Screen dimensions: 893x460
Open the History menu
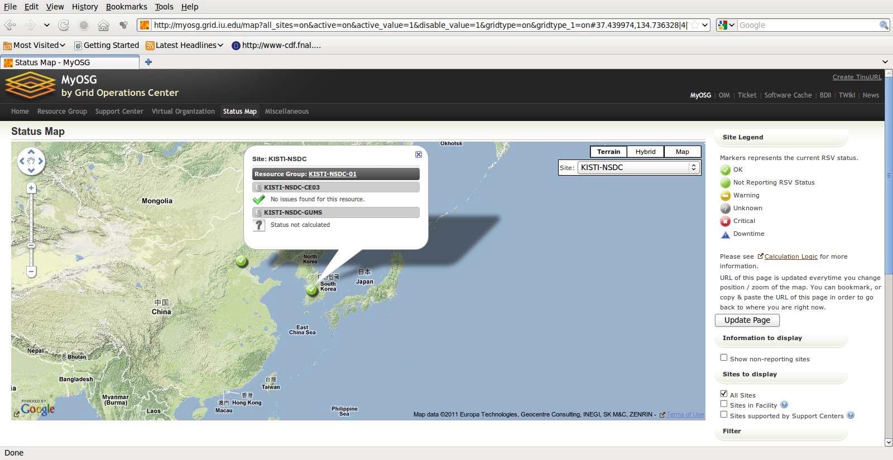[x=85, y=7]
